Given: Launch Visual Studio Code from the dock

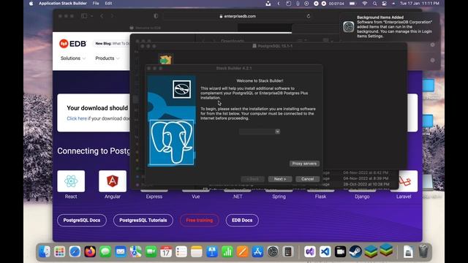Looking at the screenshot, I should coord(325,252).
